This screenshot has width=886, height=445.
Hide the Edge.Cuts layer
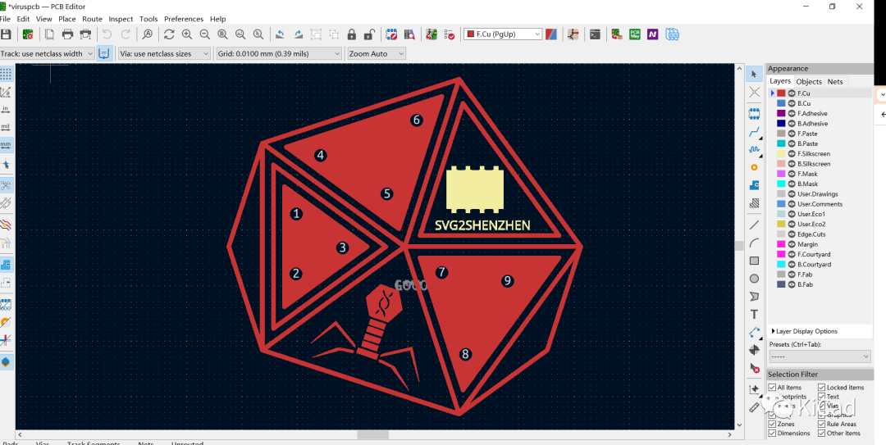pyautogui.click(x=792, y=234)
